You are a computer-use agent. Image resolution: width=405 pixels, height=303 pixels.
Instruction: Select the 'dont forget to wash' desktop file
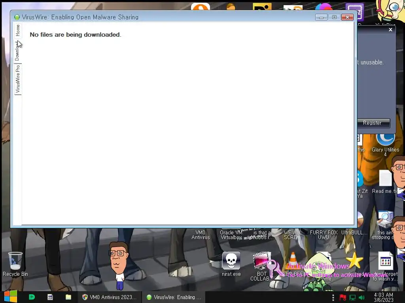[385, 266]
